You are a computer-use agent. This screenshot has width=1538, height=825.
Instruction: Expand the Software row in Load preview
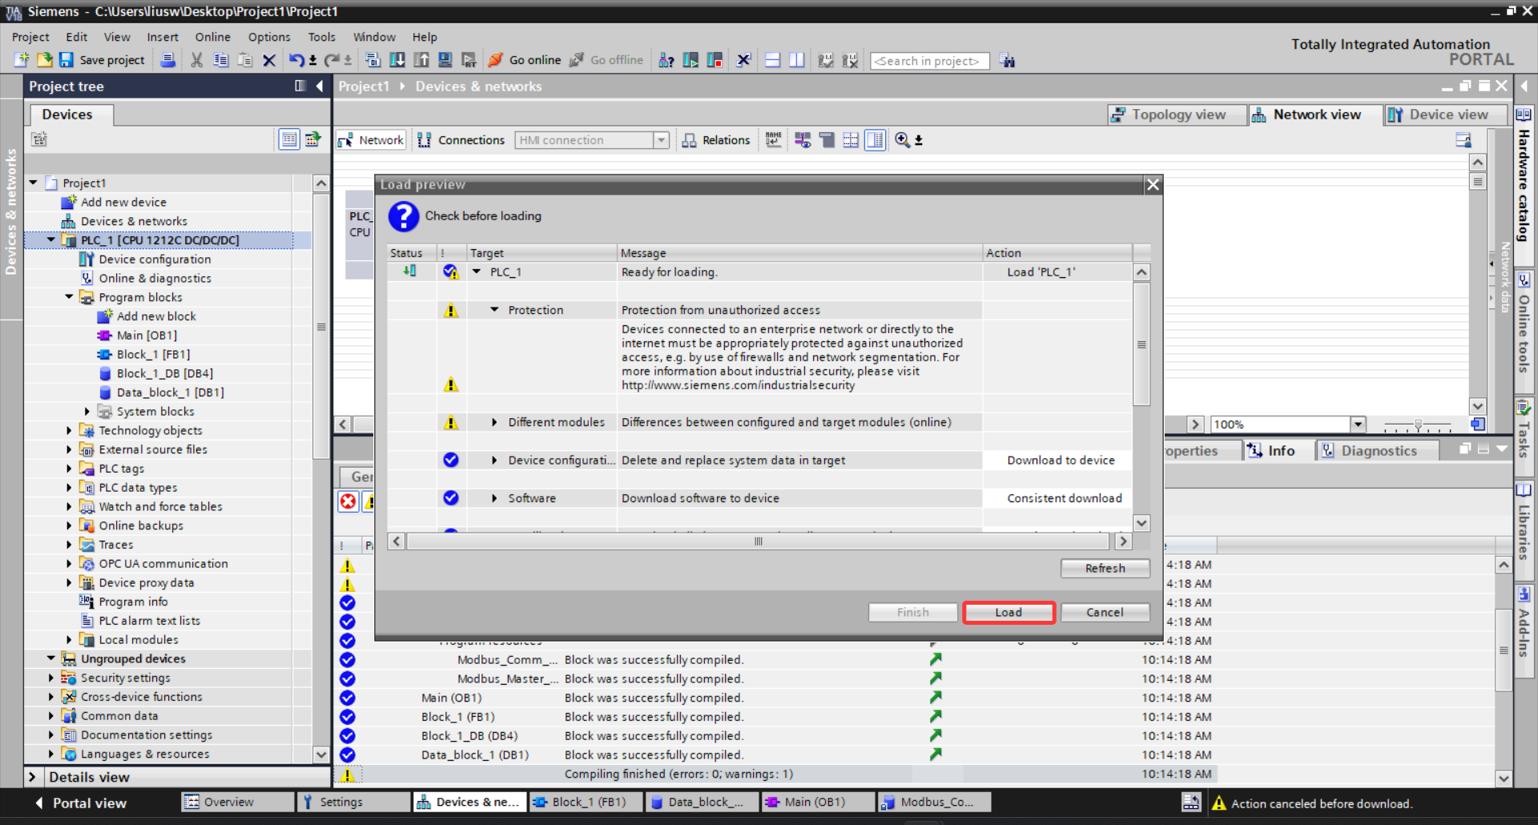(494, 498)
